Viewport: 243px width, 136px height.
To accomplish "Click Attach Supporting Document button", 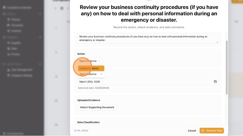I will [x=97, y=107].
